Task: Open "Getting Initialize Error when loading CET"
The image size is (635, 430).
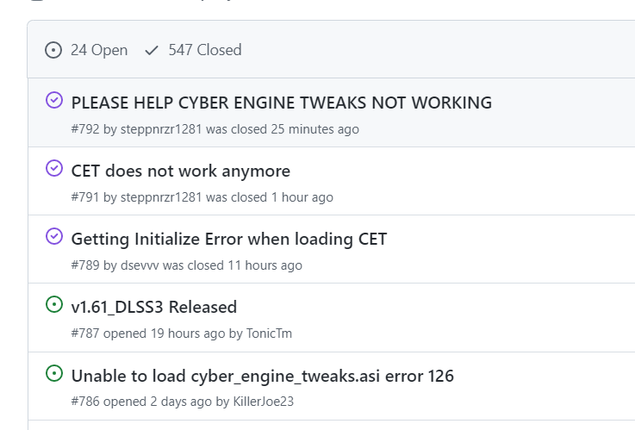Action: (x=228, y=239)
